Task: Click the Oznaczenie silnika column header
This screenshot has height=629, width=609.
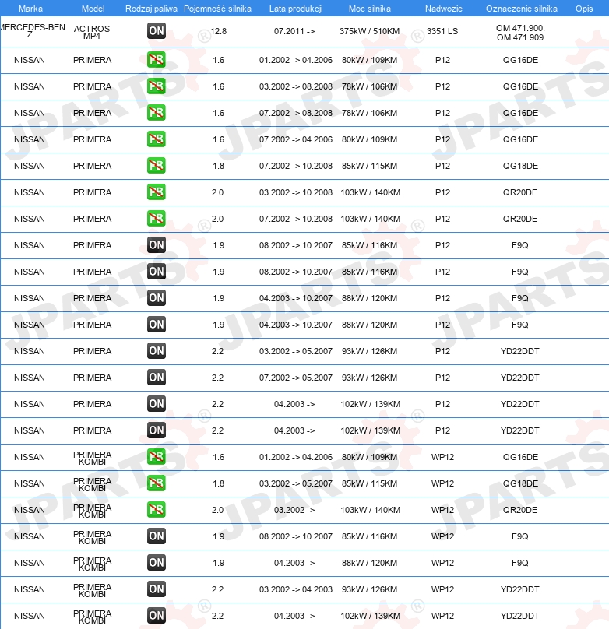Action: click(x=522, y=9)
